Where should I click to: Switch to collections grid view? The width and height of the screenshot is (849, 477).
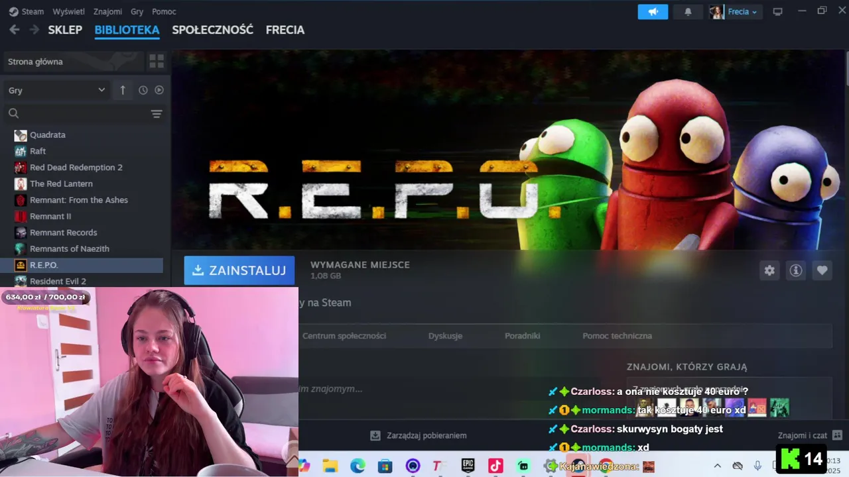coord(157,62)
